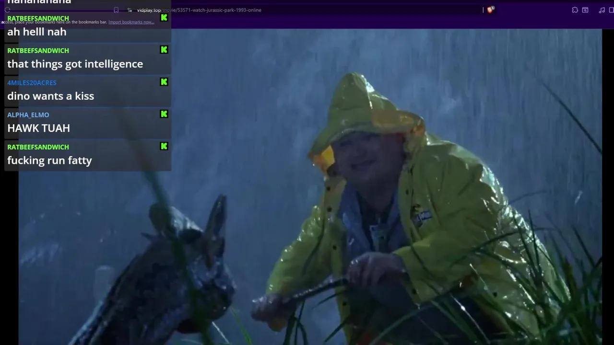Click the tab search window icon
Screen dimensions: 614x345
point(585,10)
